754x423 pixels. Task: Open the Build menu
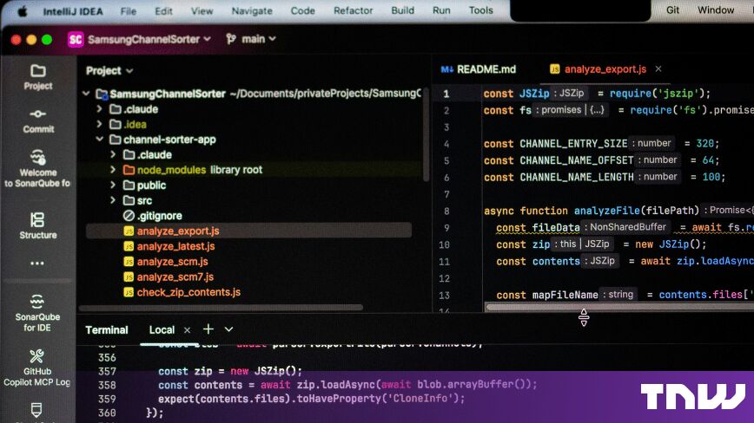click(402, 10)
